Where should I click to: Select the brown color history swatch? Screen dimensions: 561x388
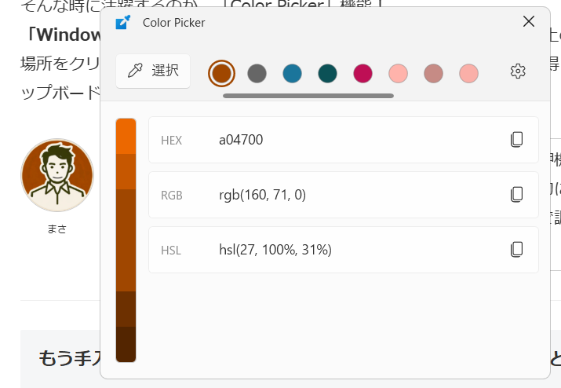pyautogui.click(x=222, y=73)
